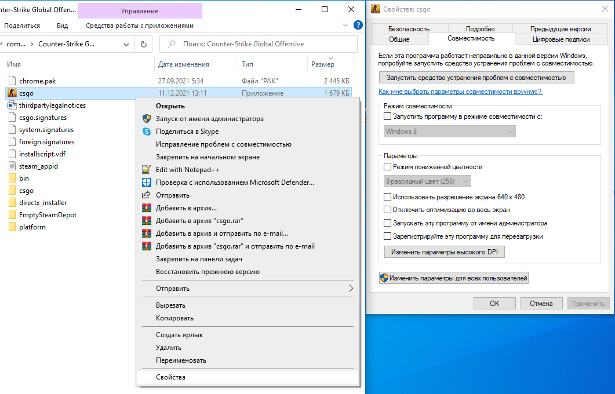Image resolution: width=615 pixels, height=394 pixels.
Task: Click WinRAR icon beside Добавить в архив "csgo.rar"
Action: [x=146, y=220]
